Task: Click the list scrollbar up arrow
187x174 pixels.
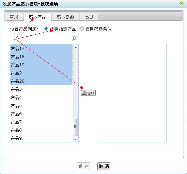Action: tap(76, 47)
